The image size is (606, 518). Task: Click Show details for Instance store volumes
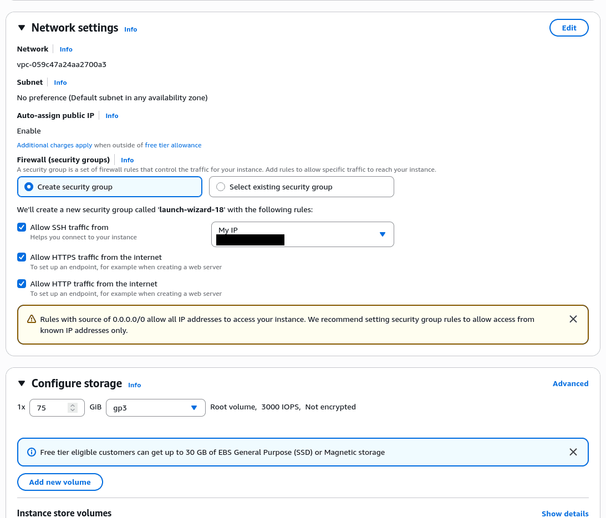pyautogui.click(x=565, y=514)
